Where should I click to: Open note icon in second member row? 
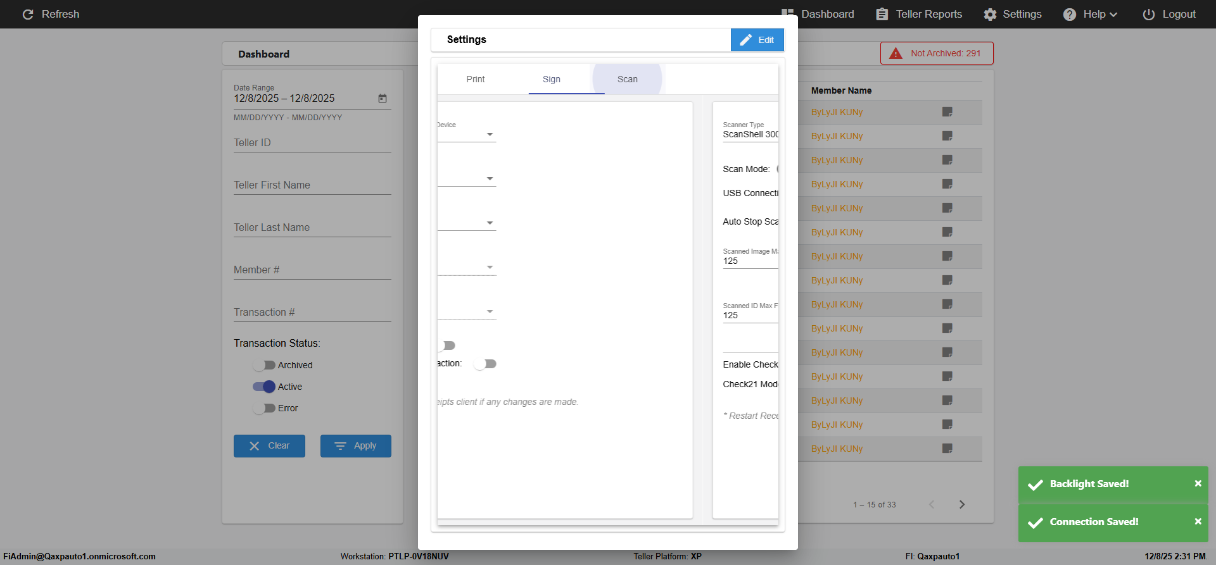(947, 136)
